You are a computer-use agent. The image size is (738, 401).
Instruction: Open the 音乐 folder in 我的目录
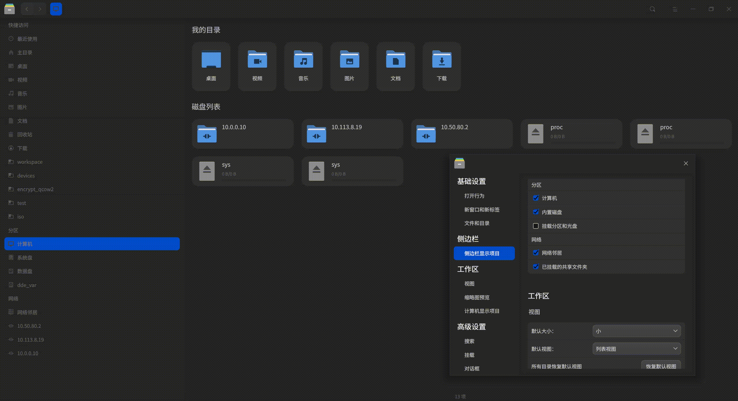pos(303,66)
